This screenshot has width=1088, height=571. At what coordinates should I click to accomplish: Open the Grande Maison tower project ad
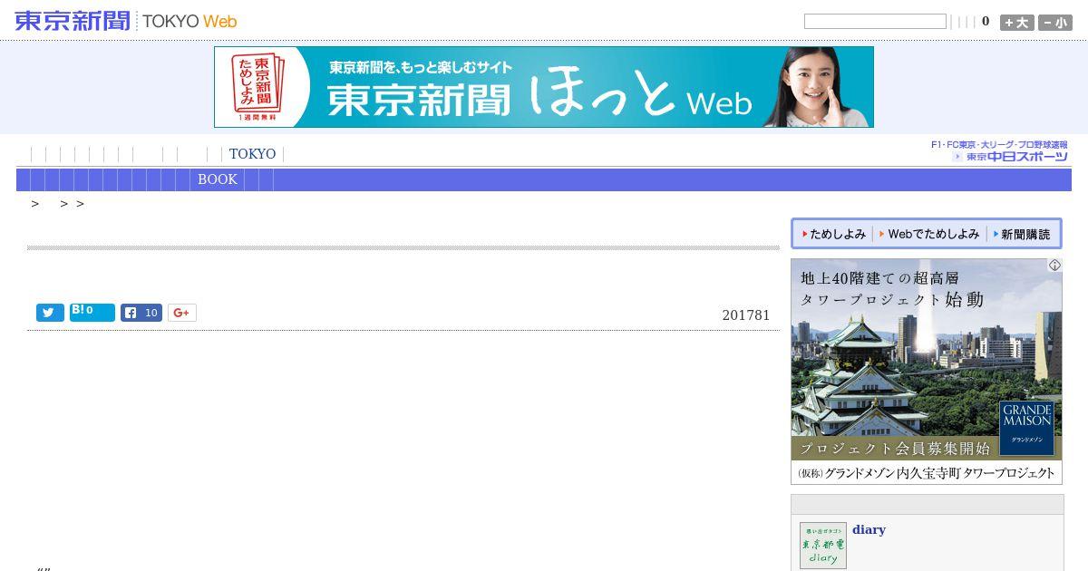[x=927, y=372]
